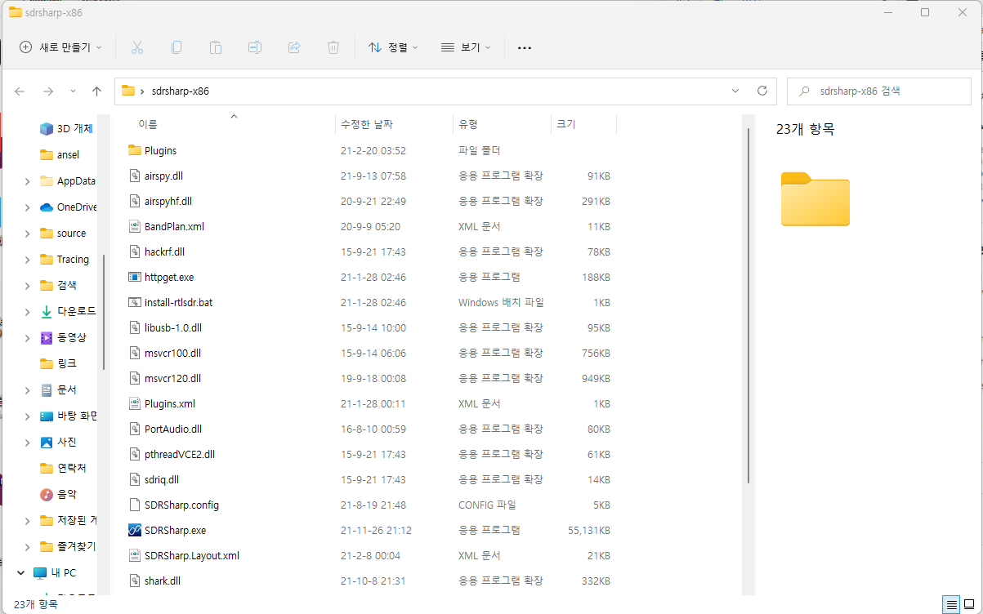The image size is (983, 614).
Task: Select ansel folder in navigation pane
Action: 67,154
